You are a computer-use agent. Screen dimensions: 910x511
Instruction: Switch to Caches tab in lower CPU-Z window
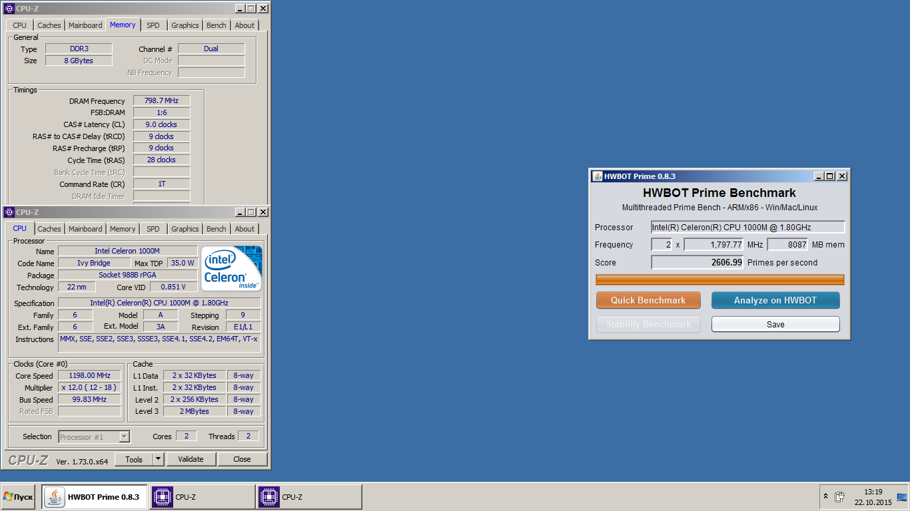pos(49,229)
